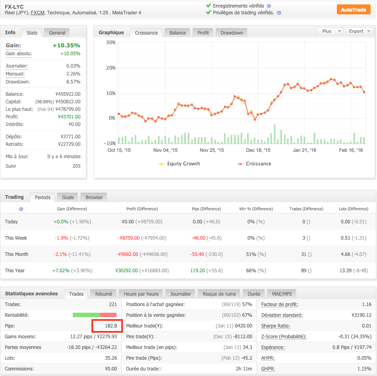The height and width of the screenshot is (376, 377).
Task: Open the Export dropdown
Action: [x=359, y=31]
